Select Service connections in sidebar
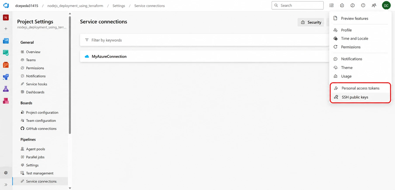This screenshot has width=395, height=190. click(x=40, y=181)
